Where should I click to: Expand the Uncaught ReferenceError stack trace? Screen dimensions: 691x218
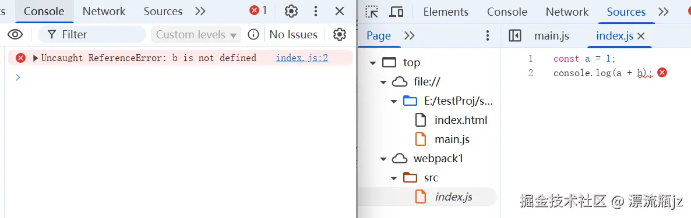tap(36, 58)
